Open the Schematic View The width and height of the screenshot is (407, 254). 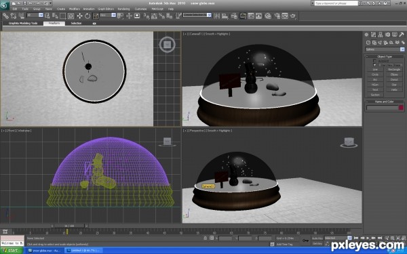pos(259,16)
